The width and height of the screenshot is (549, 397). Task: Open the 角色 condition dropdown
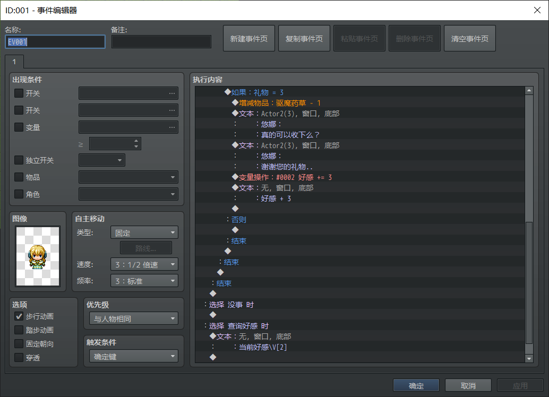point(128,194)
